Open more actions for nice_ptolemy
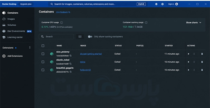Screen dimensions: 210x108 [x=194, y=54]
